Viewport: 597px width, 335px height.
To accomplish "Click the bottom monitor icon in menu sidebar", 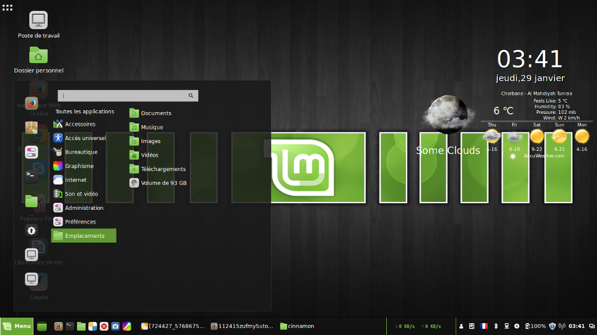I will click(x=32, y=280).
